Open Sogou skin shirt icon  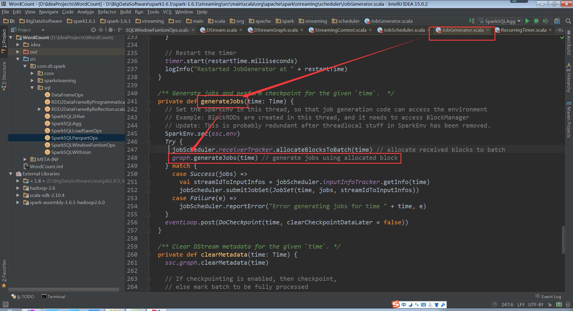tap(437, 305)
